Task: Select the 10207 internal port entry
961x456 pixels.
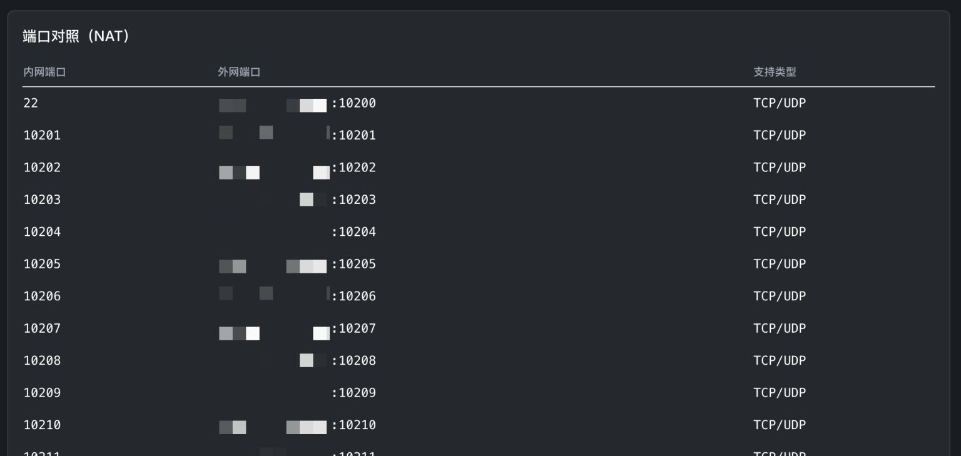Action: [42, 328]
